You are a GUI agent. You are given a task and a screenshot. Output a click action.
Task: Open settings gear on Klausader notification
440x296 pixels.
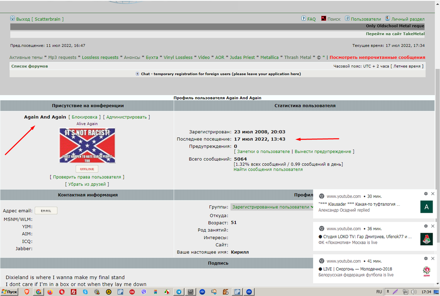pyautogui.click(x=426, y=194)
